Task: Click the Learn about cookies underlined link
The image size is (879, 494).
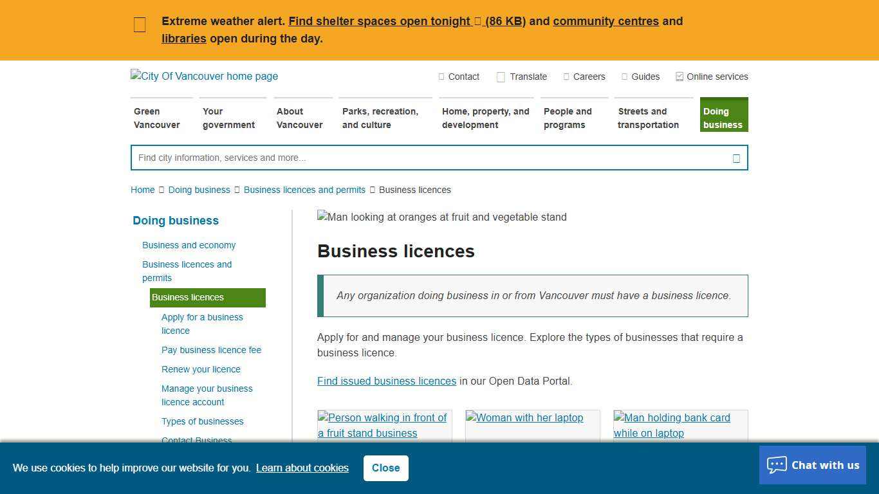Action: pos(302,468)
